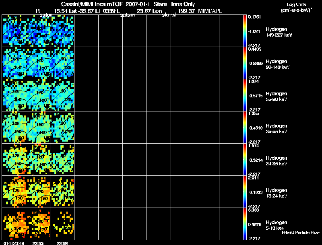Screen dimensions: 322x245
Task: Click the '23:58' time label
Action: 62,243
